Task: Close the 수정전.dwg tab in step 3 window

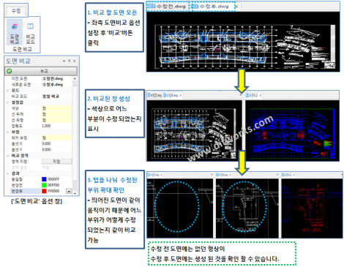Action: (x=161, y=175)
